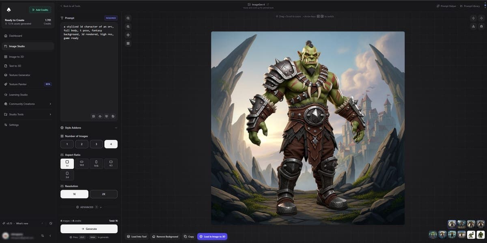Image resolution: width=487 pixels, height=243 pixels.
Task: Click the left sparkle icon above download
Action: pos(474,18)
